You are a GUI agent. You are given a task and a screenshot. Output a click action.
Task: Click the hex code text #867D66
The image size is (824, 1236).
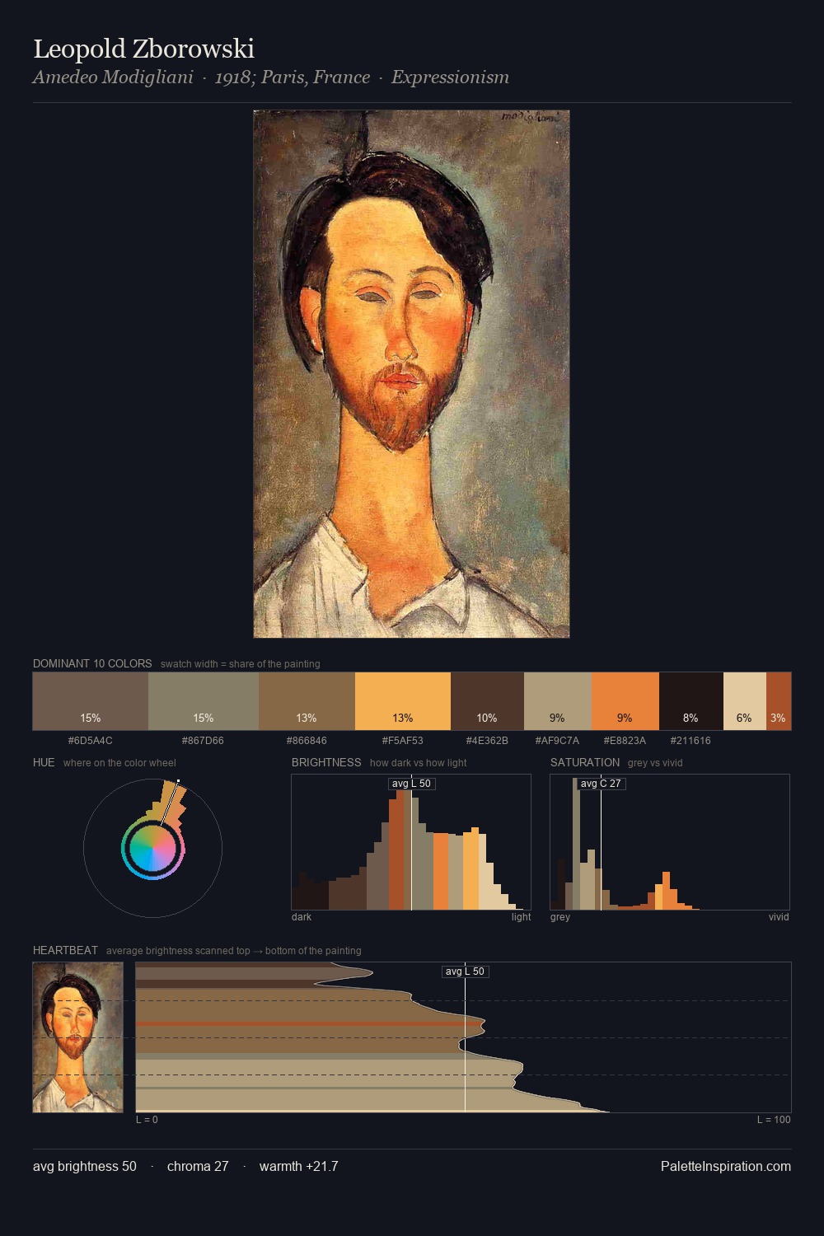203,741
